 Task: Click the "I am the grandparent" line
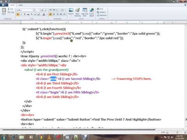[46, 70]
